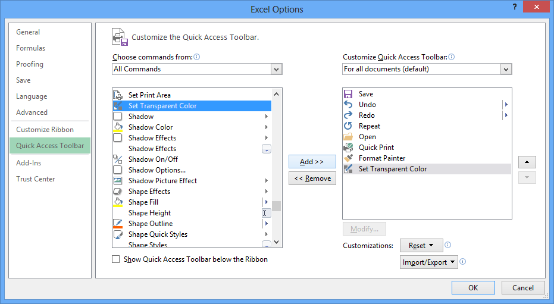This screenshot has width=554, height=304.
Task: Click the help question mark in title bar
Action: click(515, 7)
